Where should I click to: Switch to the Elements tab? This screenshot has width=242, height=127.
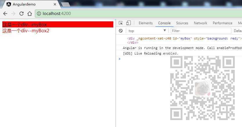pyautogui.click(x=146, y=23)
